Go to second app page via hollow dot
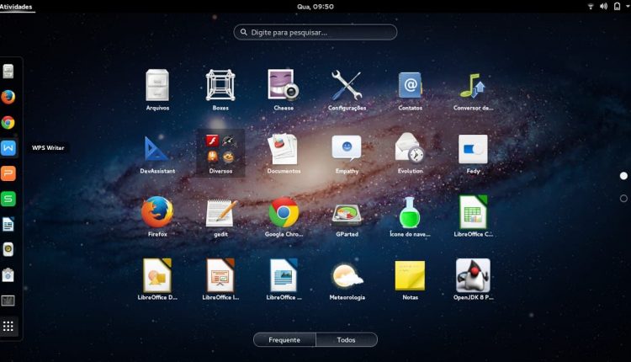The height and width of the screenshot is (362, 631). coord(623,199)
